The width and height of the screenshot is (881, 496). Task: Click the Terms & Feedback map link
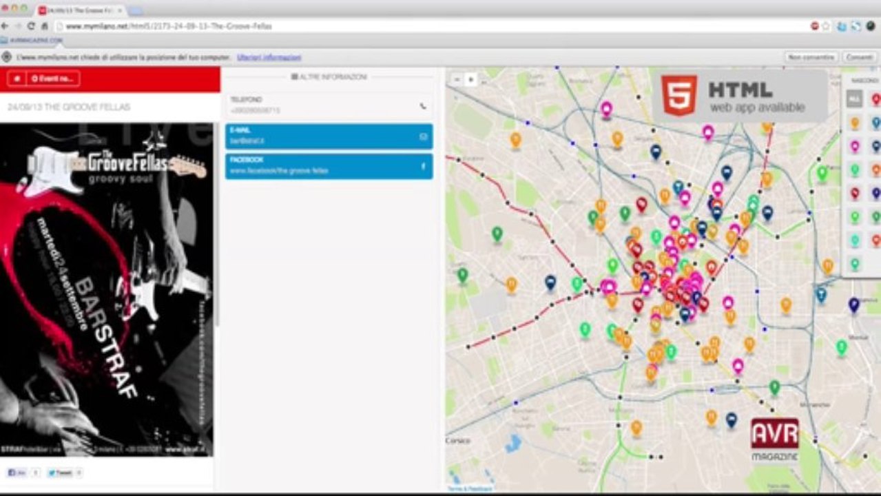pos(470,488)
